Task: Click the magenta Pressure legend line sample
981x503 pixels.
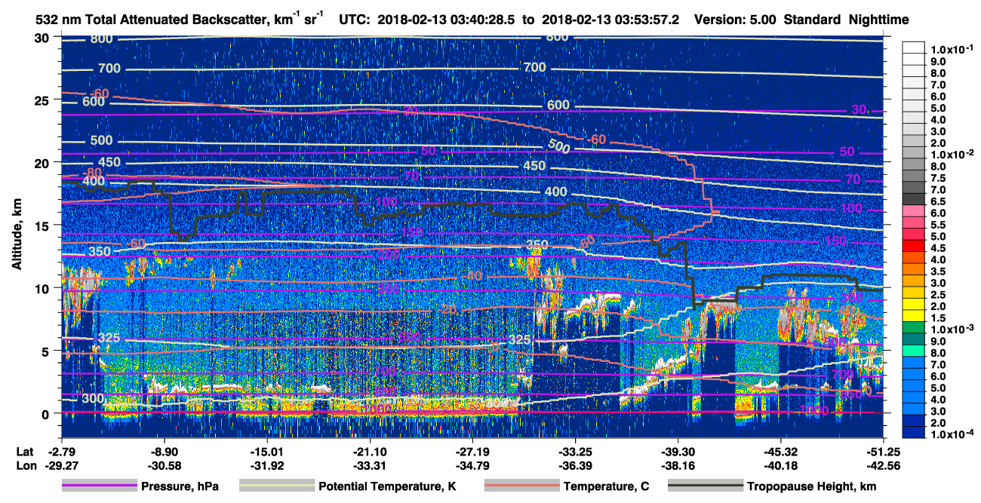Action: 100,486
